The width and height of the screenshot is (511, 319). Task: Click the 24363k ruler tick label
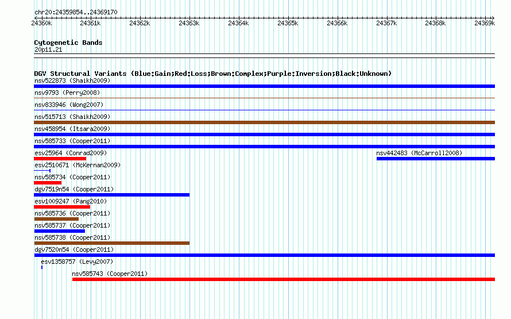[189, 23]
